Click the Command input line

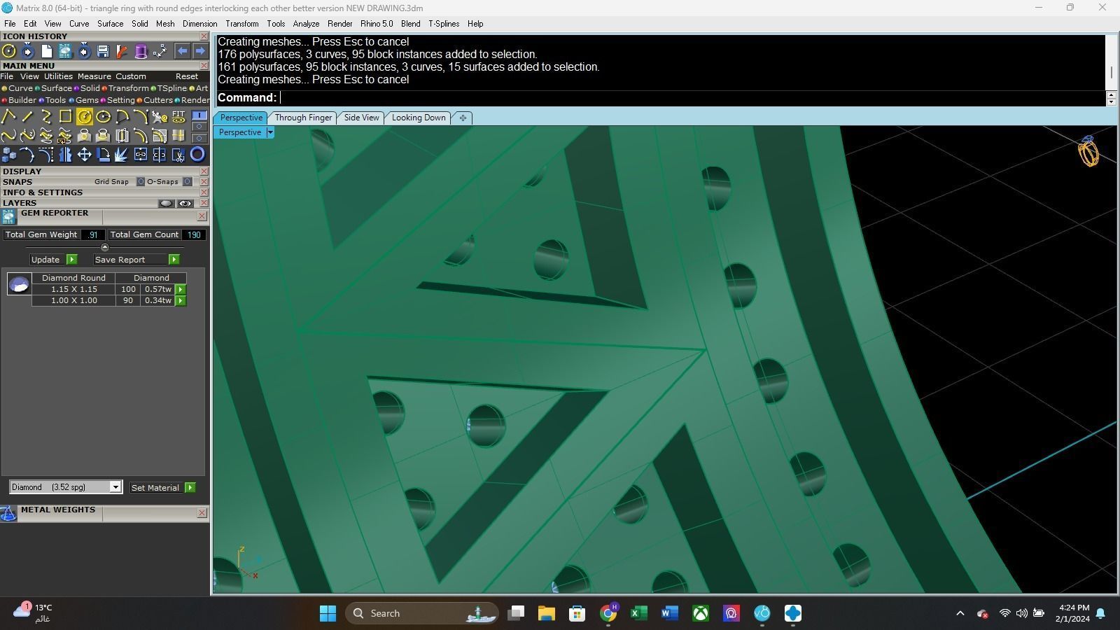click(x=660, y=98)
